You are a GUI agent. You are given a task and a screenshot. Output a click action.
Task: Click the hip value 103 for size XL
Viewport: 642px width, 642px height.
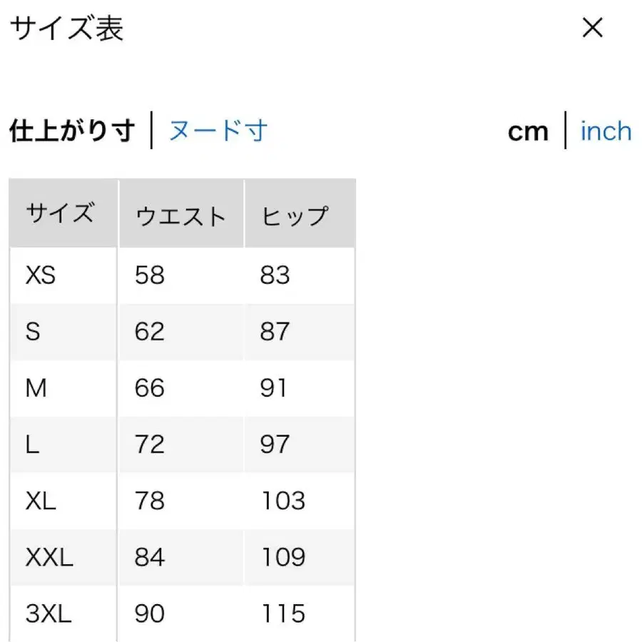[283, 501]
